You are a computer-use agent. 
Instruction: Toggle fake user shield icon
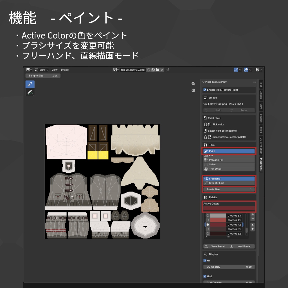148,70
